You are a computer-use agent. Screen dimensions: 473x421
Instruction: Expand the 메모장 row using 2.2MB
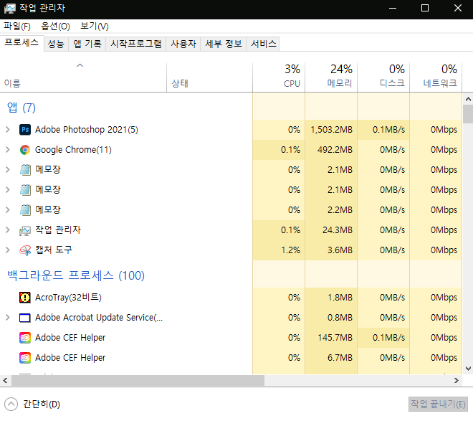(x=8, y=210)
